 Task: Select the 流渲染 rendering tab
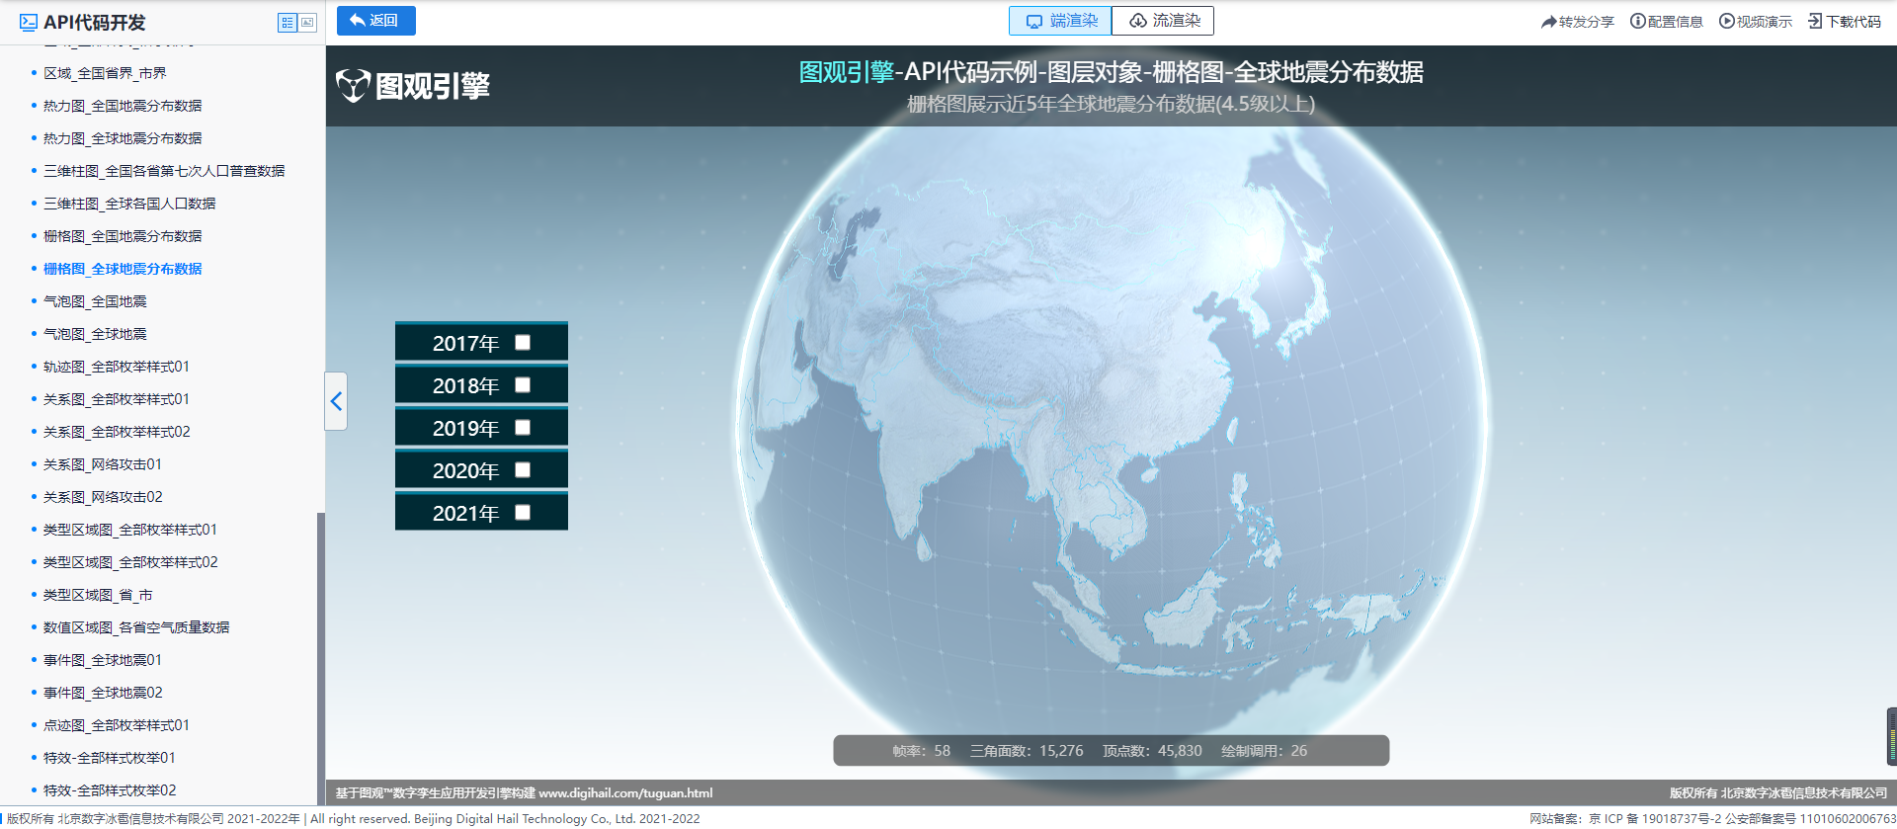tap(1163, 21)
